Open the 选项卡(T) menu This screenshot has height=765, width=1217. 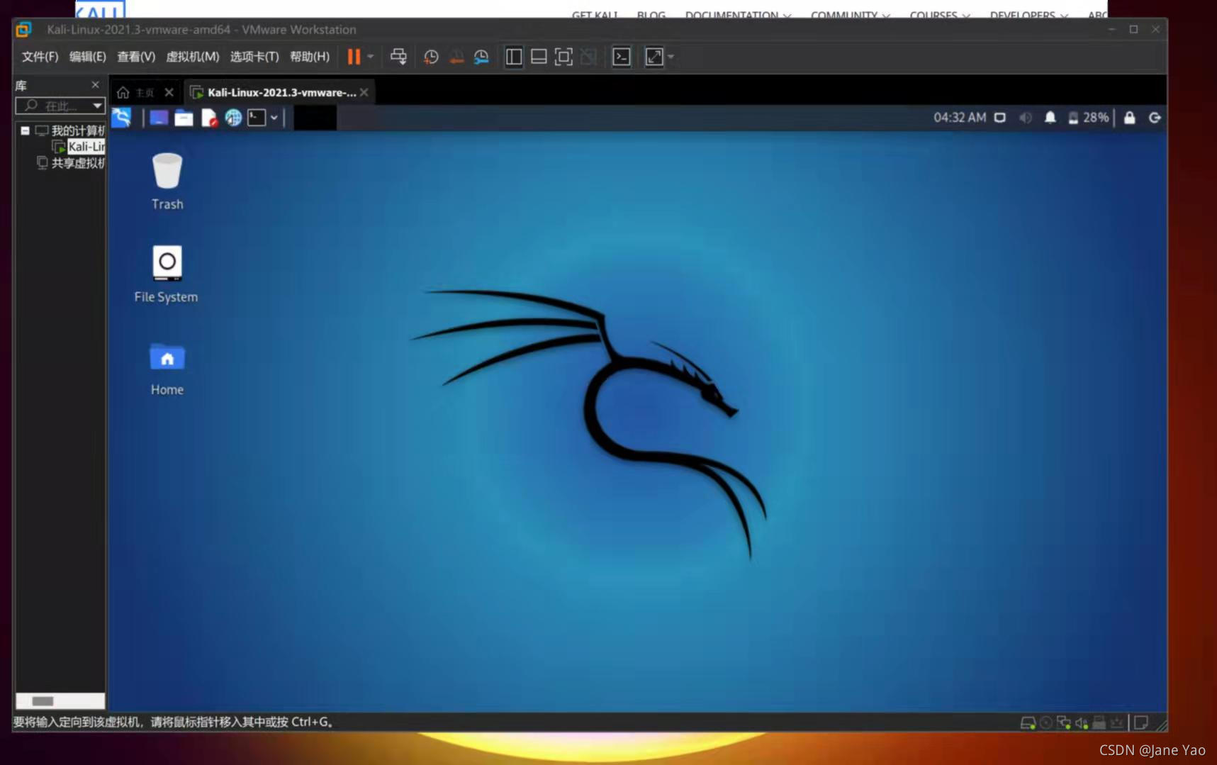[254, 57]
